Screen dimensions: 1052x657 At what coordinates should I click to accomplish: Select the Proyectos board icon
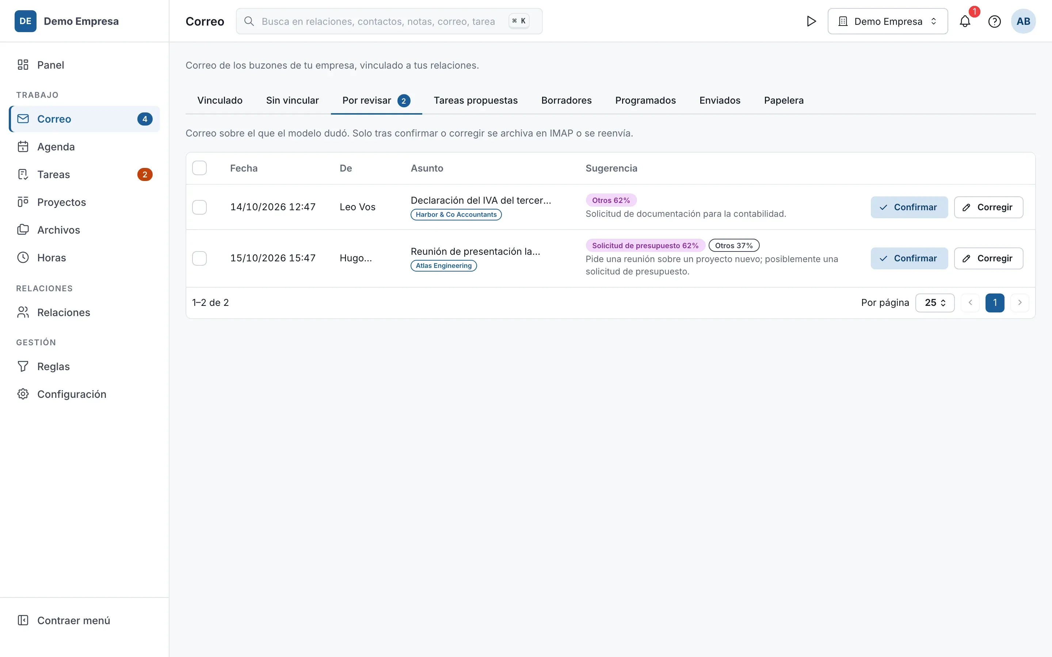coord(23,202)
